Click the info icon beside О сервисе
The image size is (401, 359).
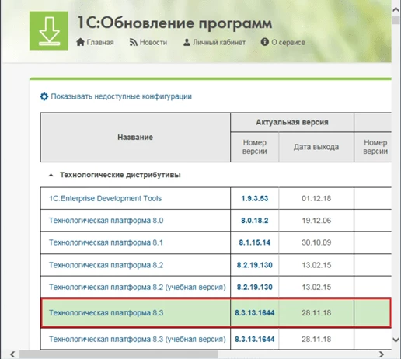(264, 42)
